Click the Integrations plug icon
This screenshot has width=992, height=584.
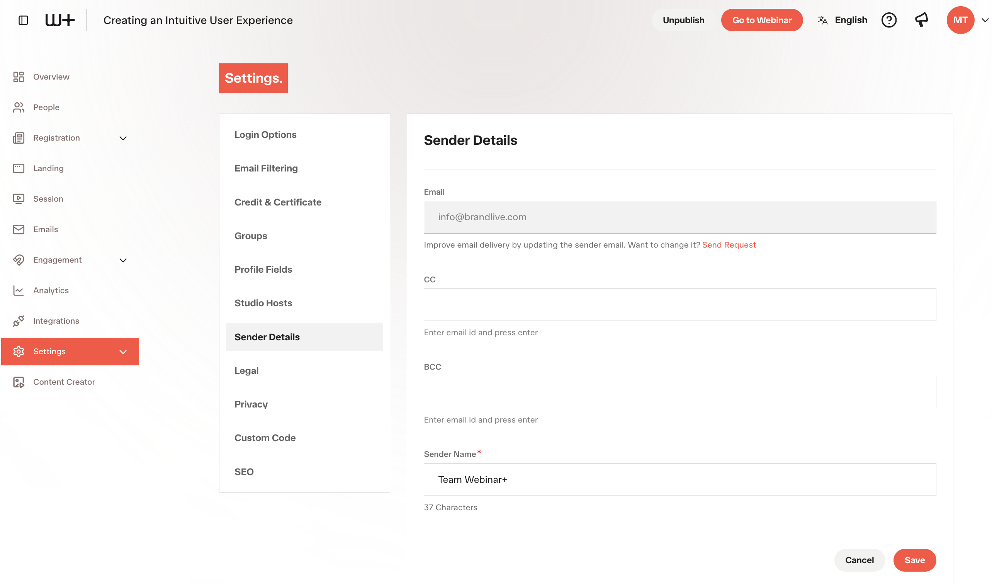pos(19,321)
